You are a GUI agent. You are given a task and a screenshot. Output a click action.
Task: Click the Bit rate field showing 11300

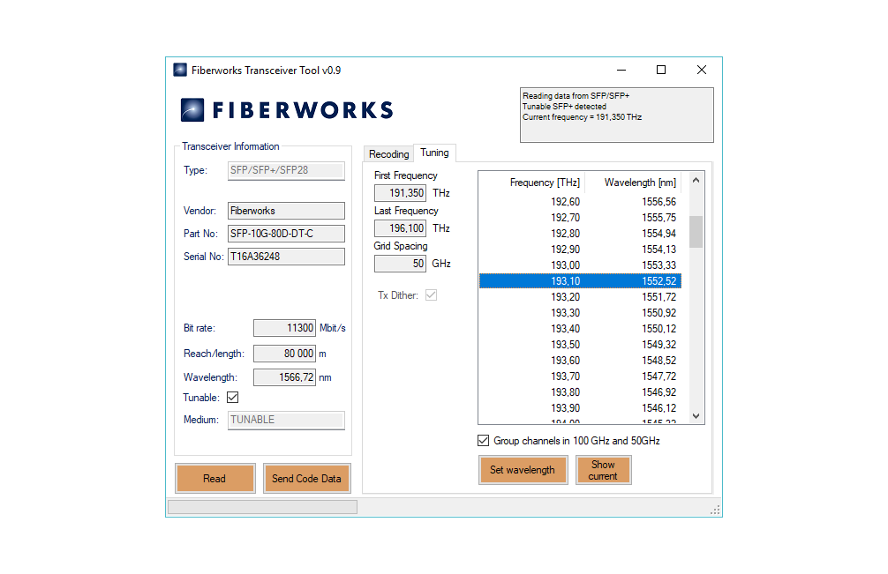pyautogui.click(x=284, y=328)
